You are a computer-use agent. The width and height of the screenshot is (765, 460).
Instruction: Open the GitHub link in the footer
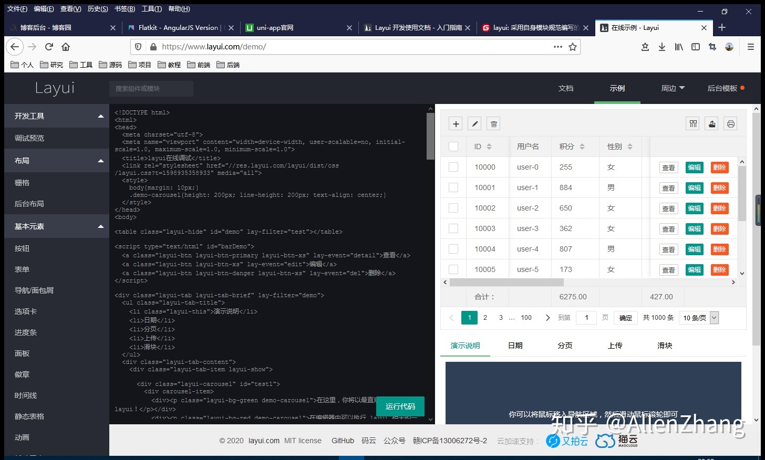(343, 441)
